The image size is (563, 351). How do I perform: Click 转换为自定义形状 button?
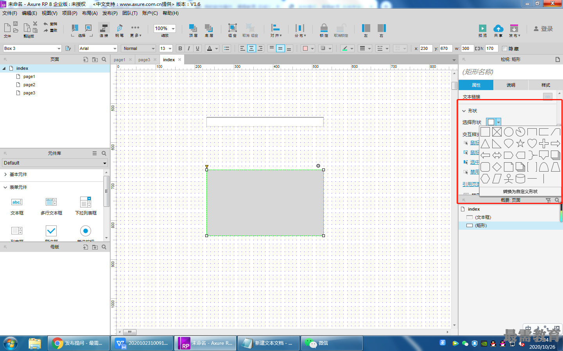pos(520,191)
